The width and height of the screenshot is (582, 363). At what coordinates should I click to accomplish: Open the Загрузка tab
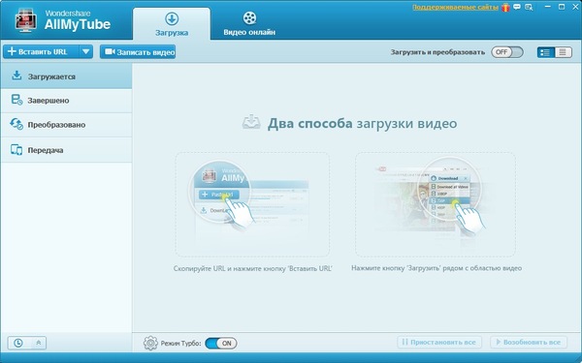click(172, 24)
